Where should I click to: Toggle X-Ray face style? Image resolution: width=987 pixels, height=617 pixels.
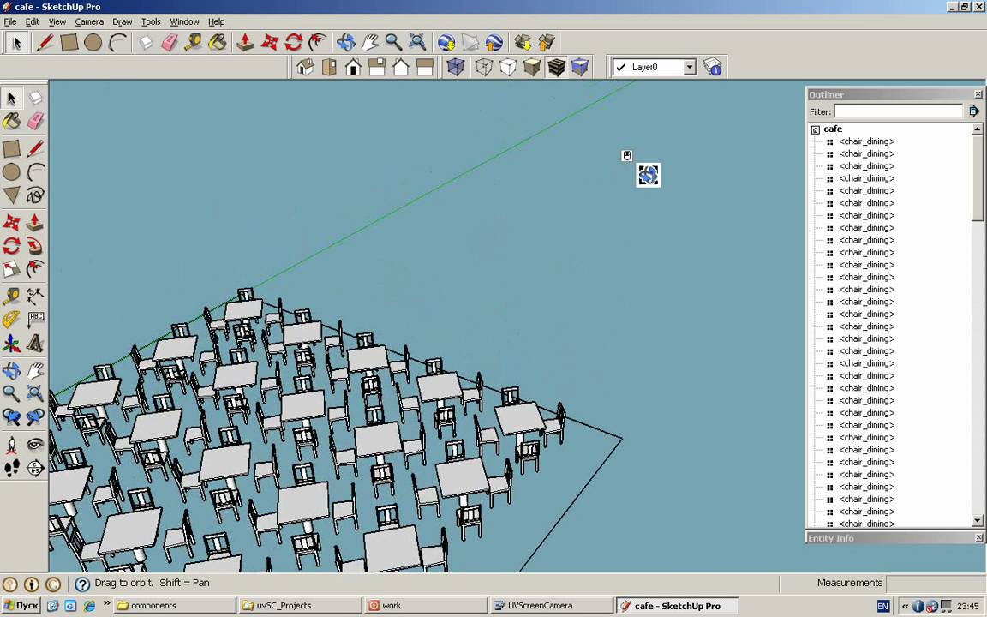click(456, 67)
